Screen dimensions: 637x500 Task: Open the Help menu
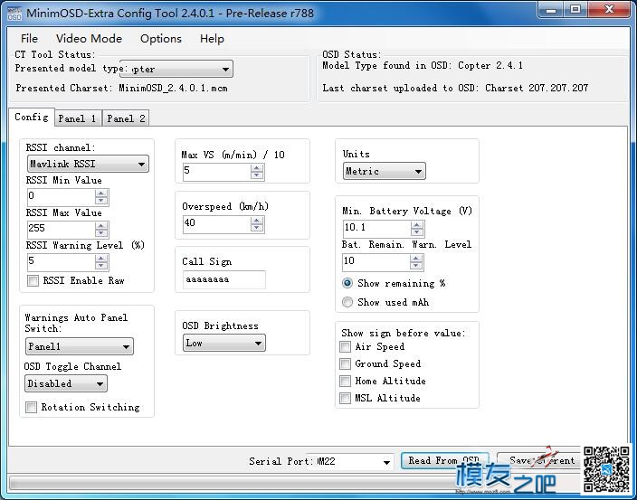[x=212, y=39]
